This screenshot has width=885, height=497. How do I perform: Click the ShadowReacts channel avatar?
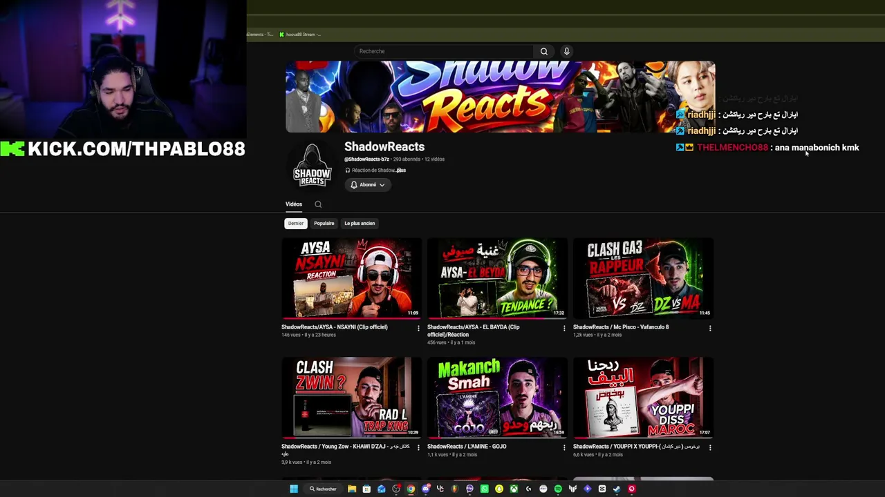312,166
